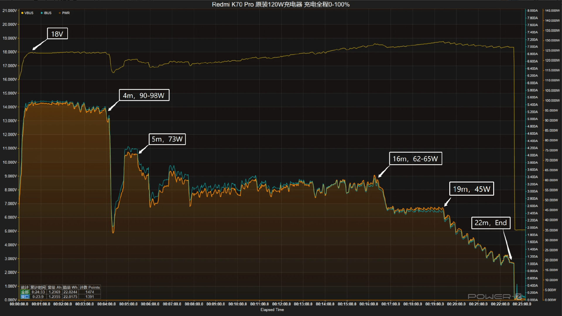
Task: Click the 18.000V tick on voltage axis
Action: 10,52
